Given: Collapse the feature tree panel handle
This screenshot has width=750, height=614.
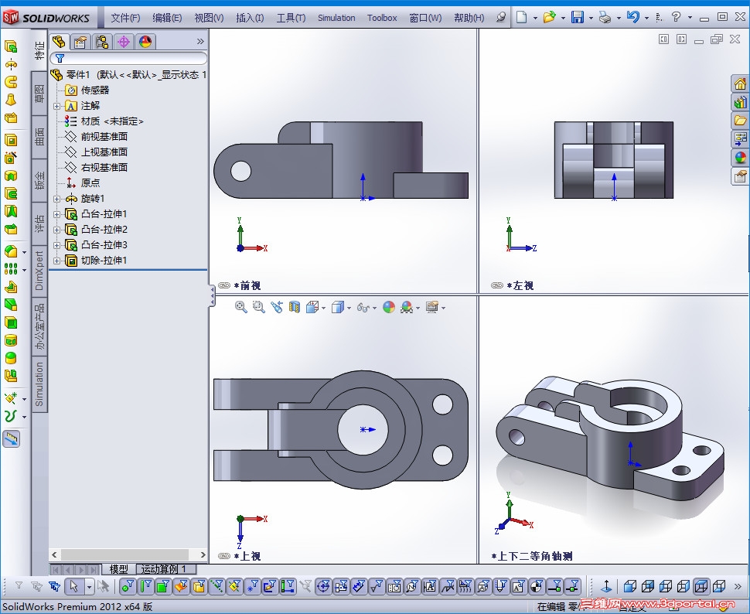Looking at the screenshot, I should point(211,297).
